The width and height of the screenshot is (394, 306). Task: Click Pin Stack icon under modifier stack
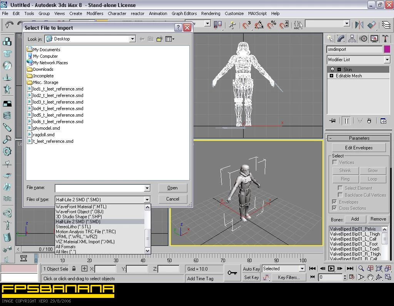[332, 121]
